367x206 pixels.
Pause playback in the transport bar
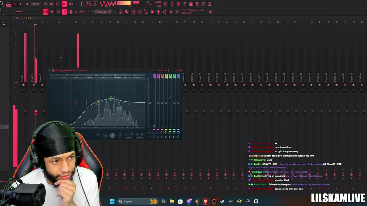click(x=15, y=4)
